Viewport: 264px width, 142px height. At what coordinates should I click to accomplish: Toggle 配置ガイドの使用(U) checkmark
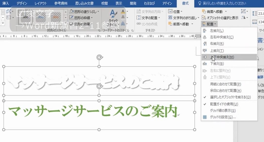229,104
